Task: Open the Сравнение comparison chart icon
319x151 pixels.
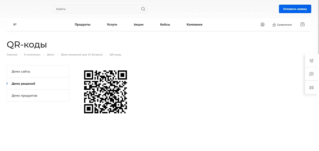Action: point(274,25)
